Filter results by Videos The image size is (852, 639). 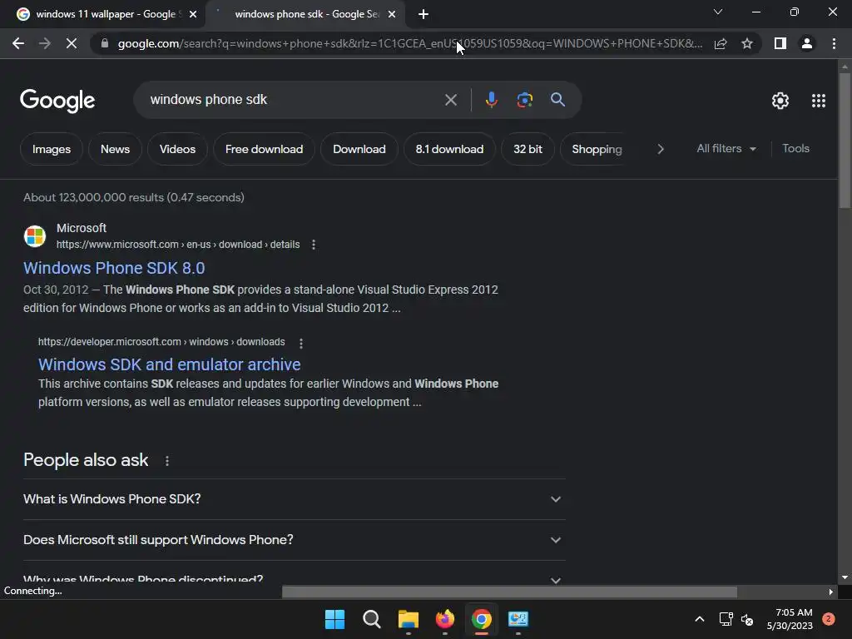[177, 149]
